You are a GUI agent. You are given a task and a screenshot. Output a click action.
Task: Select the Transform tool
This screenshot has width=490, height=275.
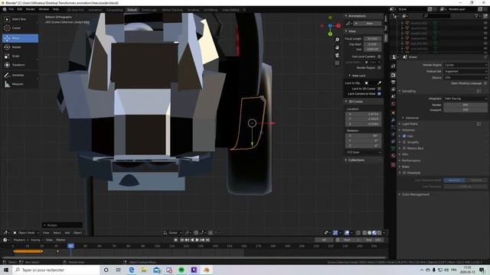pyautogui.click(x=20, y=65)
